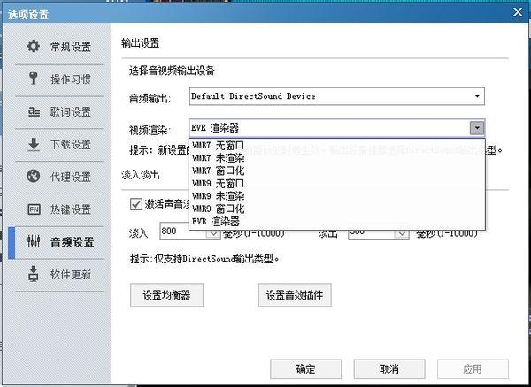This screenshot has height=387, width=531.
Task: Click the FN hotkey icon for 热键设置
Action: (x=34, y=209)
